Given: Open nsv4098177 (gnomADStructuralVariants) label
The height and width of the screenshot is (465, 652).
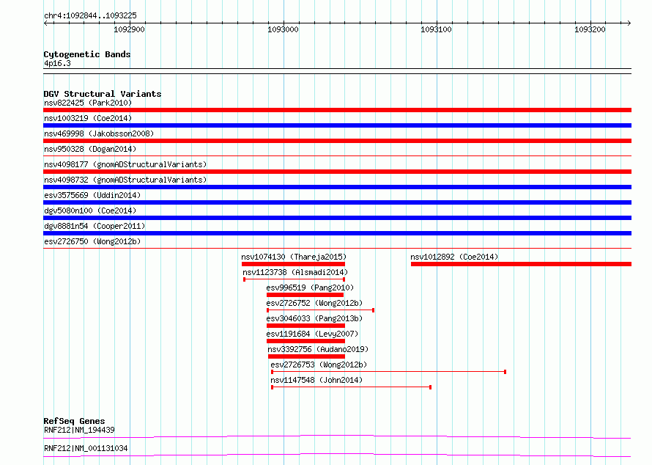Looking at the screenshot, I should point(125,164).
